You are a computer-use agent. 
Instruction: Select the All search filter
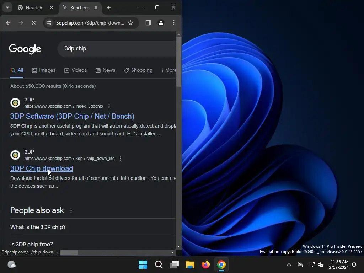pos(17,70)
